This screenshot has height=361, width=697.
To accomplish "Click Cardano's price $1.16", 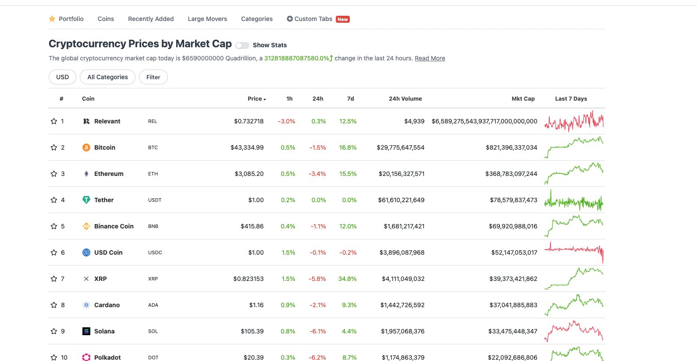I will pos(256,305).
